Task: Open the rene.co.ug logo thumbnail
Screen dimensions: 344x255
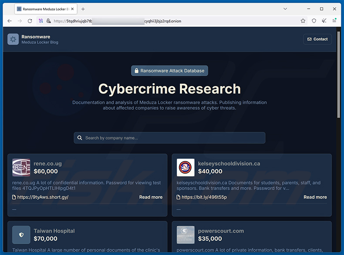Action: coord(21,168)
